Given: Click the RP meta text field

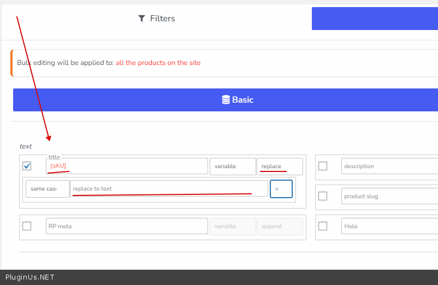Looking at the screenshot, I should point(127,226).
